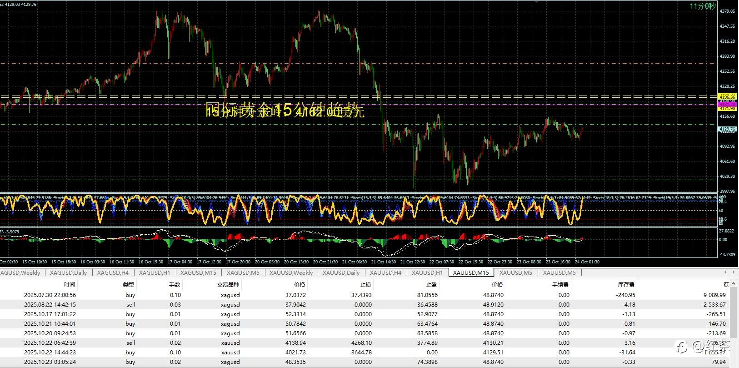The image size is (739, 368).
Task: Click the green 11分0秒 countdown label
Action: click(x=703, y=6)
